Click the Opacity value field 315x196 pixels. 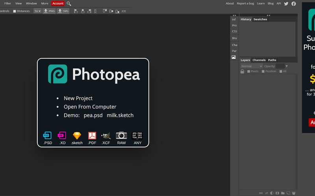pos(280,66)
